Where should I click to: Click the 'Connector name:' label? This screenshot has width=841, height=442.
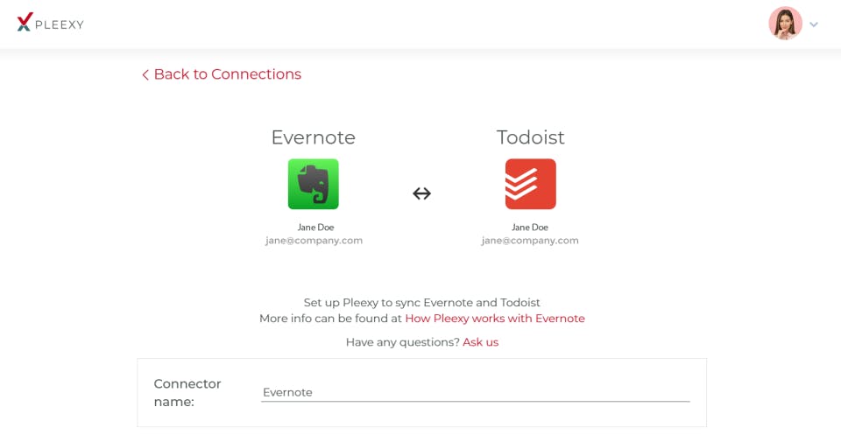(x=187, y=392)
